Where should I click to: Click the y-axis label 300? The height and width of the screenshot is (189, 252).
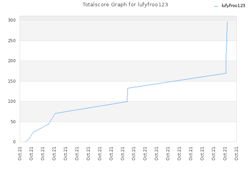[x=12, y=20]
